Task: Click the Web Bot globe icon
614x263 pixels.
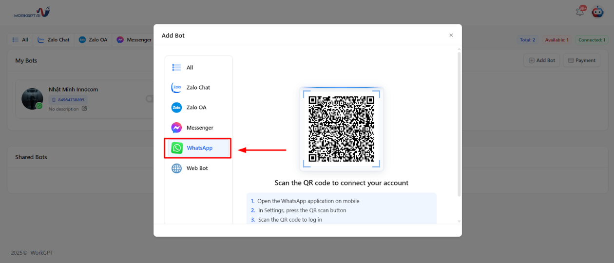Action: 176,168
